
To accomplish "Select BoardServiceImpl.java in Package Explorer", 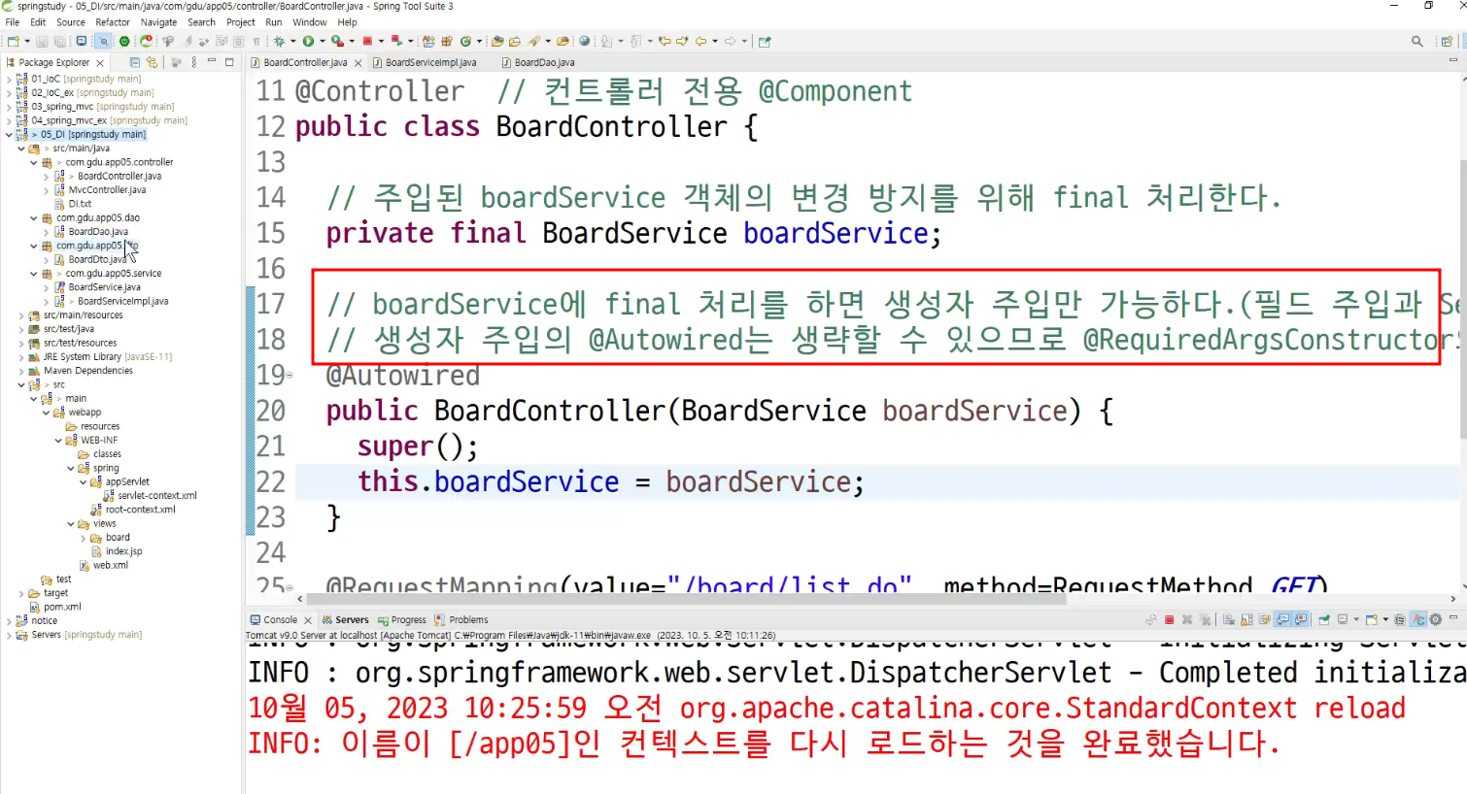I will 122,301.
